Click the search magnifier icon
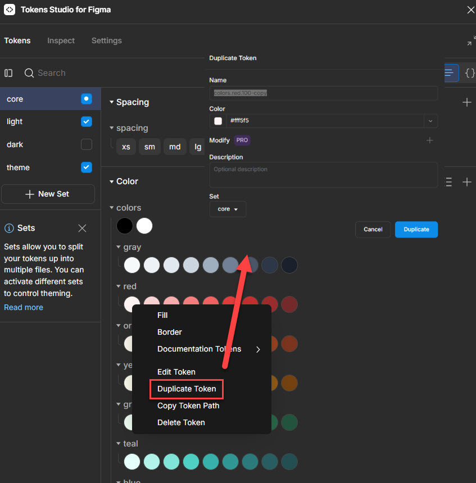This screenshot has width=476, height=483. 29,73
